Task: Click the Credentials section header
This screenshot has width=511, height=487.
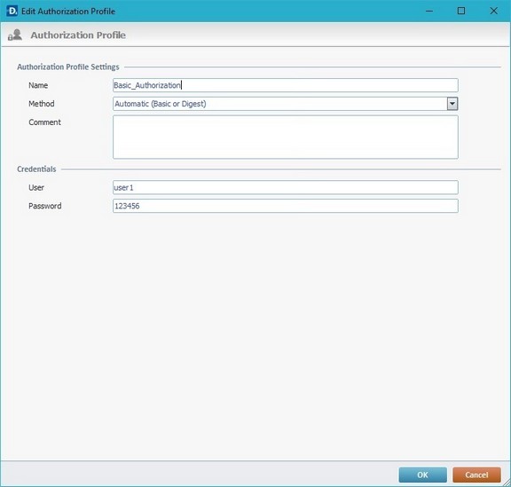Action: pyautogui.click(x=36, y=169)
